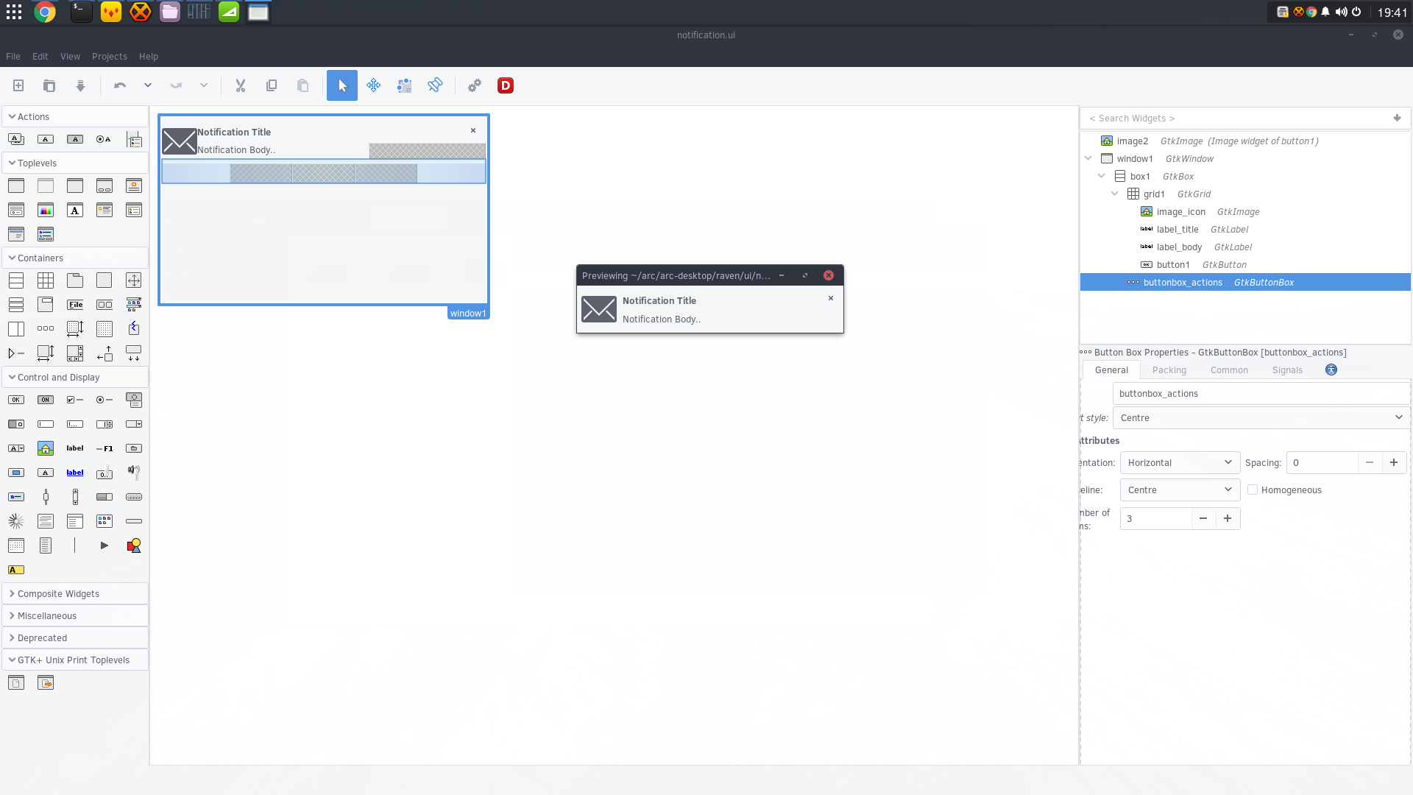Viewport: 1413px width, 795px height.
Task: Increase the Spacing value
Action: point(1394,463)
